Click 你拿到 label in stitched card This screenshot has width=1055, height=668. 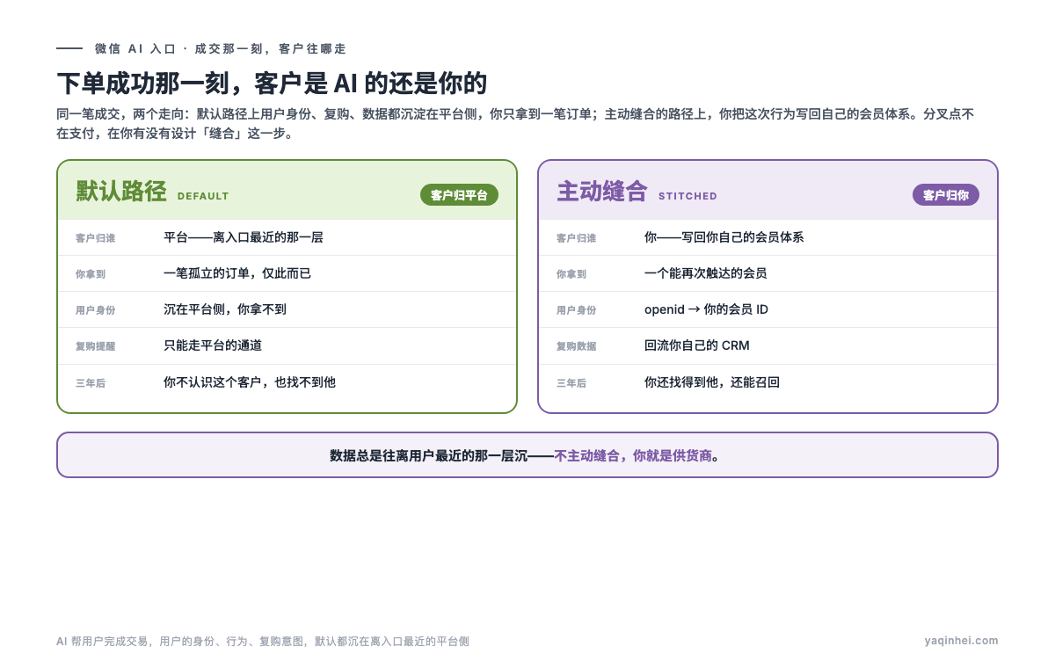(571, 274)
